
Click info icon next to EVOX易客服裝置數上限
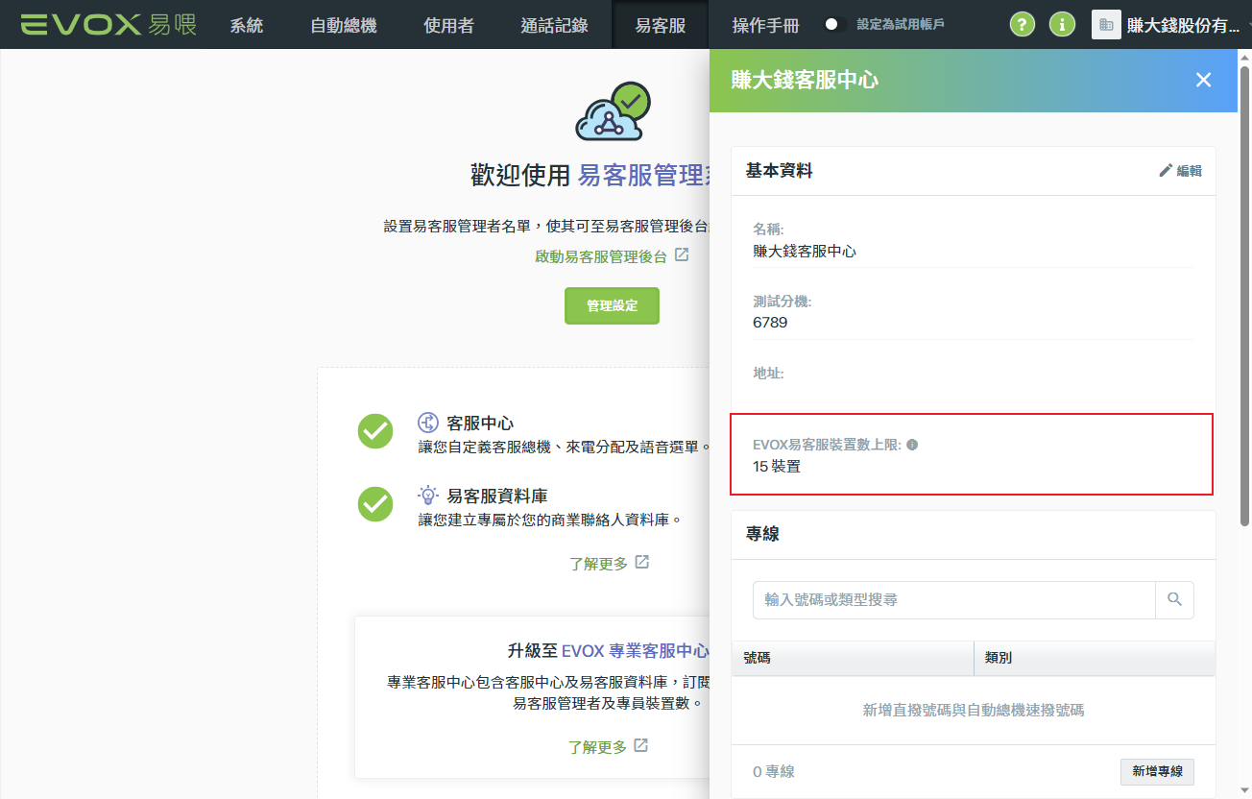point(912,446)
